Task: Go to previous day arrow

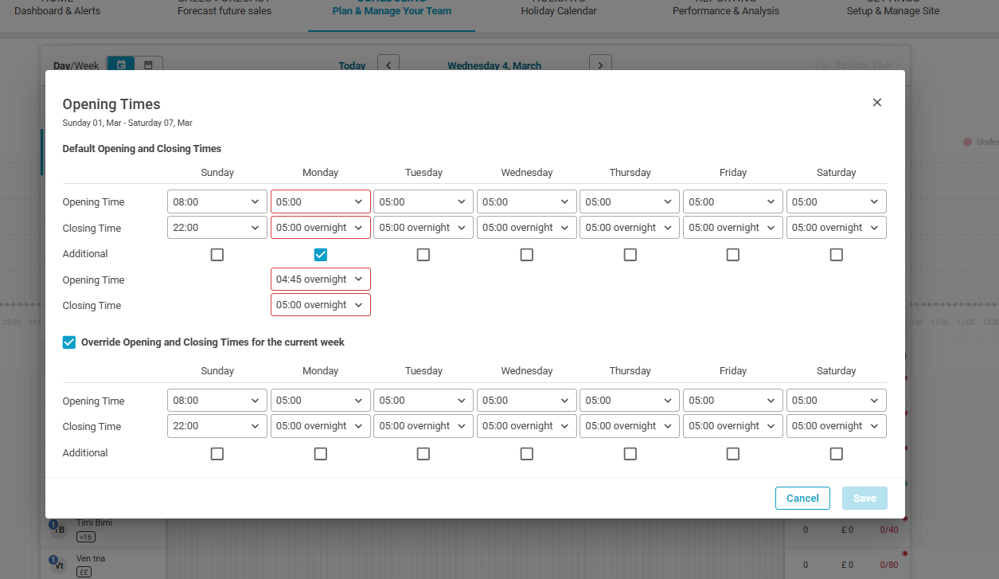Action: [388, 65]
